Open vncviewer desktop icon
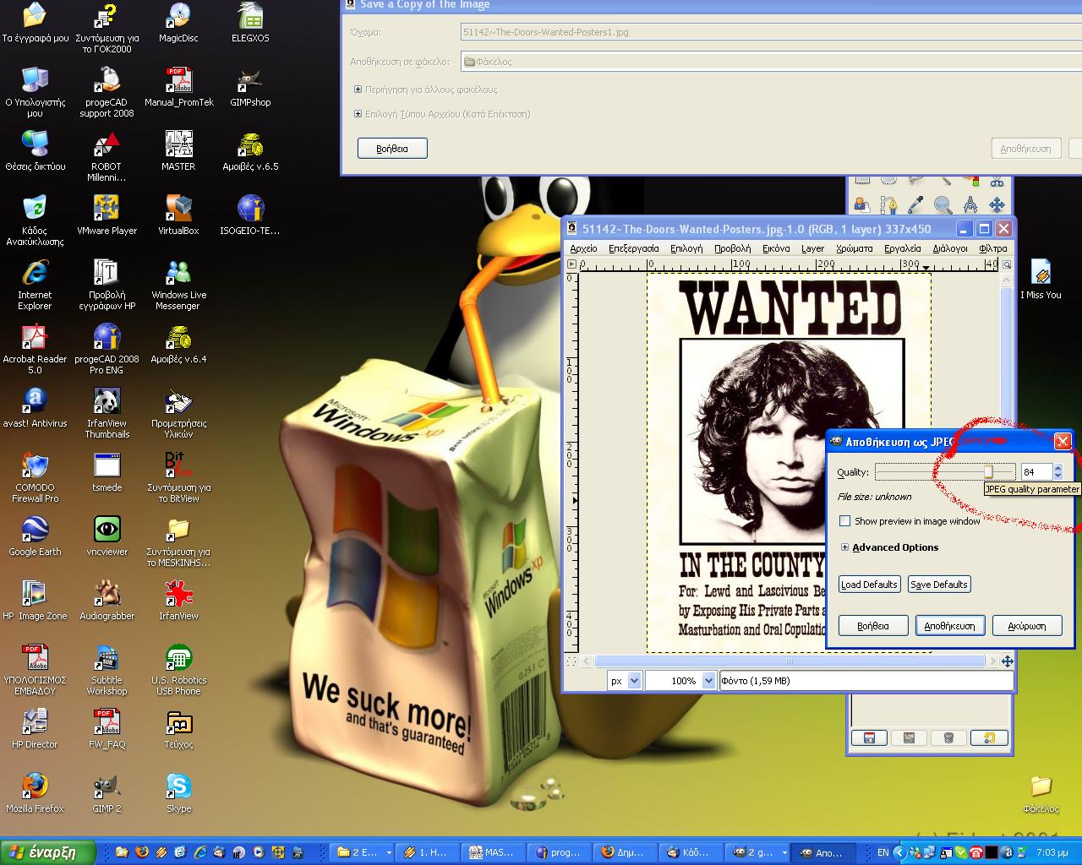 click(x=107, y=536)
